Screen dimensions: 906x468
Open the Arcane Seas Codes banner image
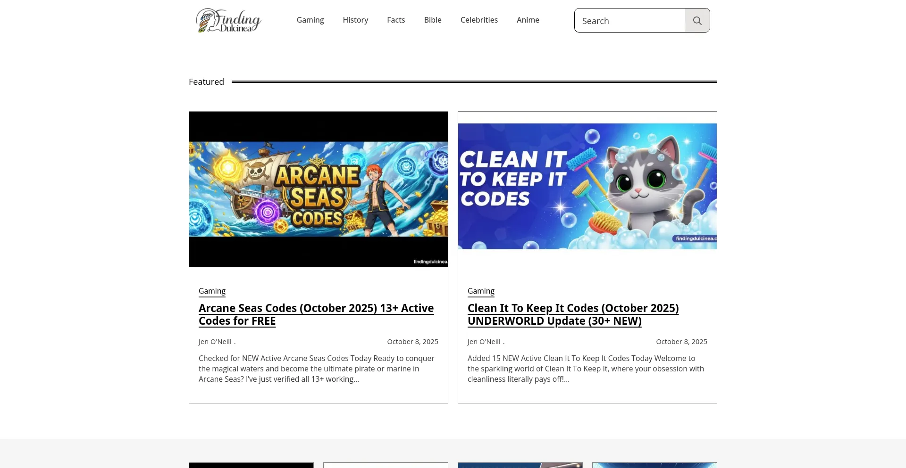pyautogui.click(x=319, y=189)
